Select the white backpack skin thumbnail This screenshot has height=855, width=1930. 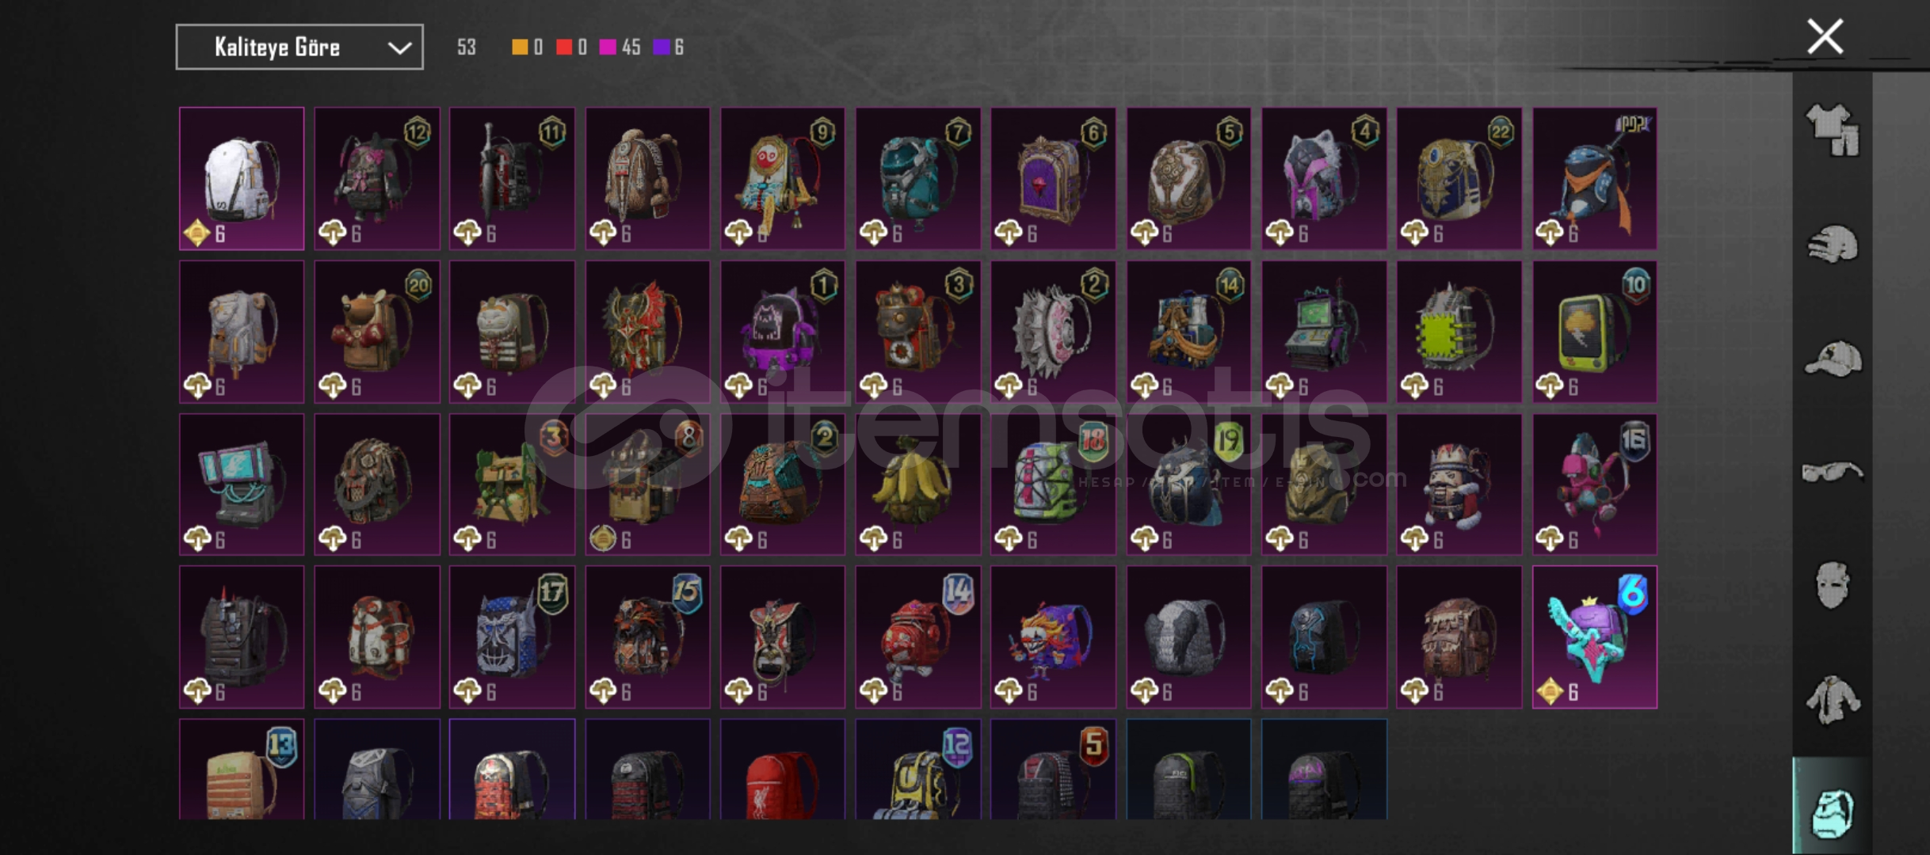click(x=242, y=178)
